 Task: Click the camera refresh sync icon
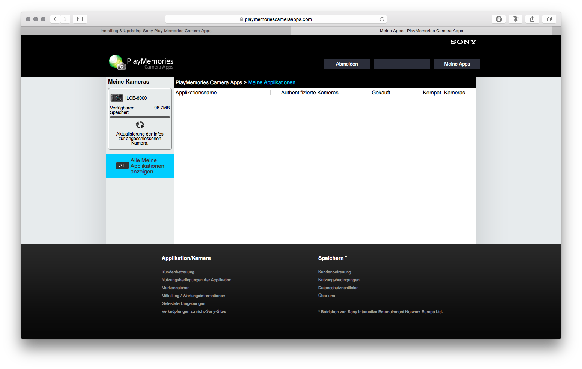[139, 125]
